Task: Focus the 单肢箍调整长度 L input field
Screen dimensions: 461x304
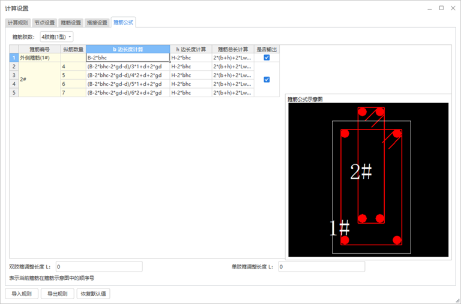Action: (321, 266)
